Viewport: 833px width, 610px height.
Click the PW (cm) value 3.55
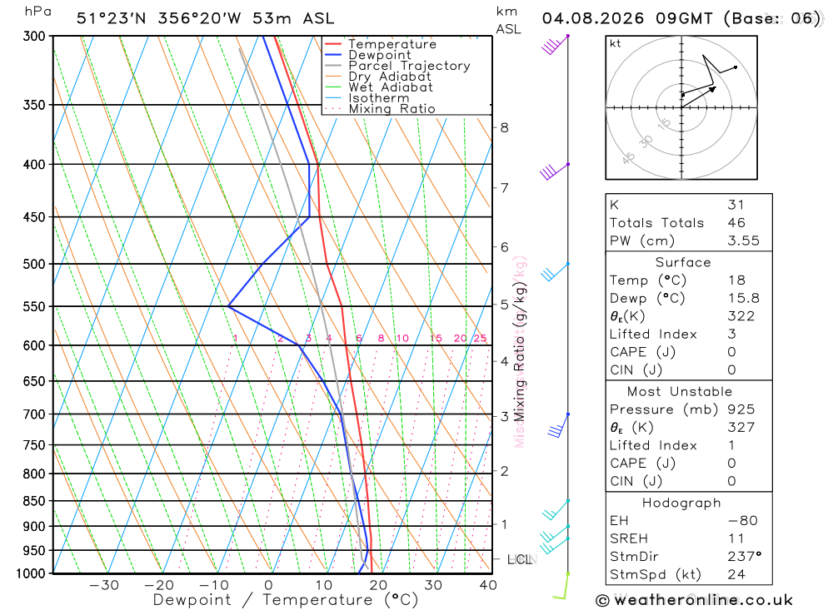coord(743,241)
